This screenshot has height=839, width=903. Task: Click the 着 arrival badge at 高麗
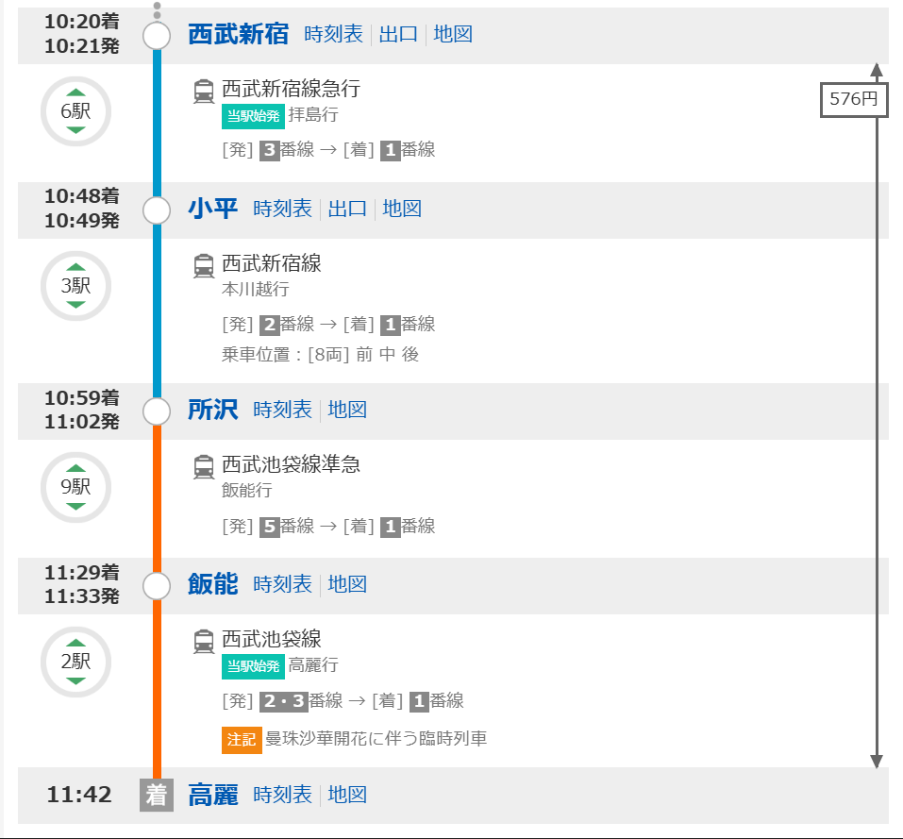tap(157, 795)
